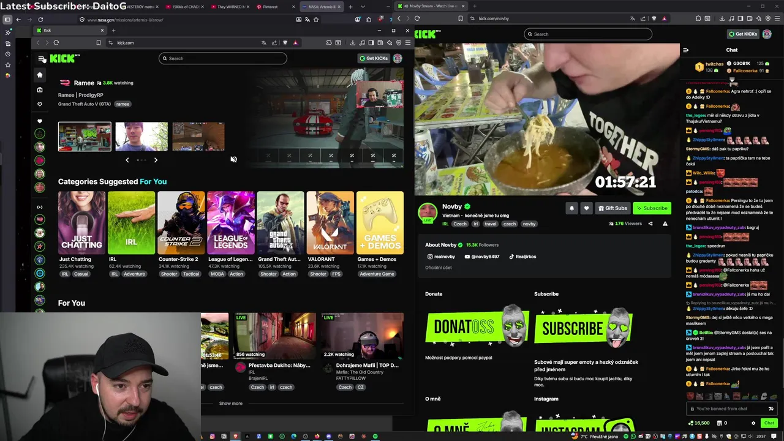Open realnovby Instagram link
This screenshot has height=441, width=784.
[x=441, y=257]
